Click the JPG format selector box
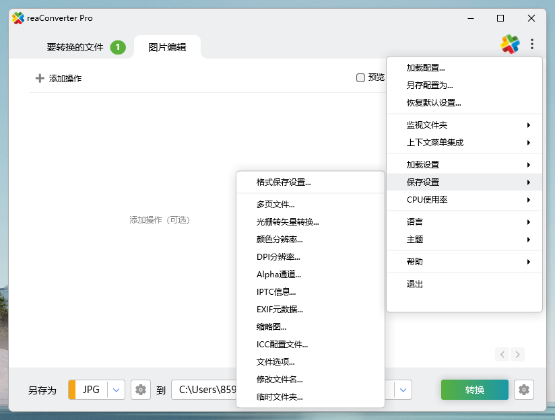The width and height of the screenshot is (555, 420). pyautogui.click(x=96, y=390)
